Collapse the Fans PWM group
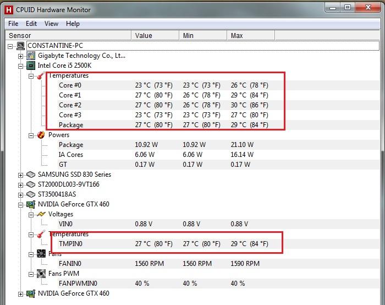Screen dimensions: 385x305 (31, 274)
